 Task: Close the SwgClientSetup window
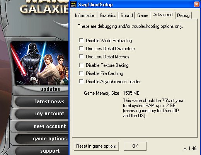pyautogui.click(x=197, y=4)
